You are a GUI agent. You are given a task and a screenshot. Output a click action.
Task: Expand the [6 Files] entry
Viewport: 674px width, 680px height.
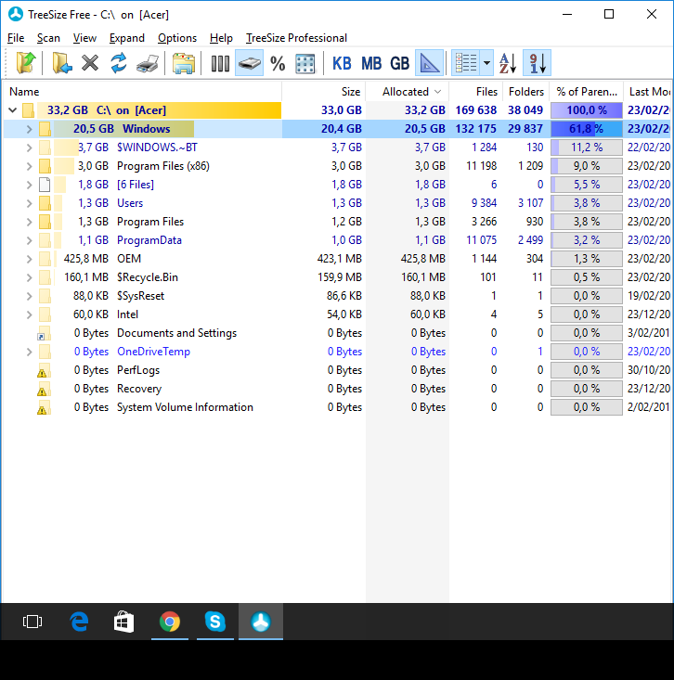[x=29, y=185]
